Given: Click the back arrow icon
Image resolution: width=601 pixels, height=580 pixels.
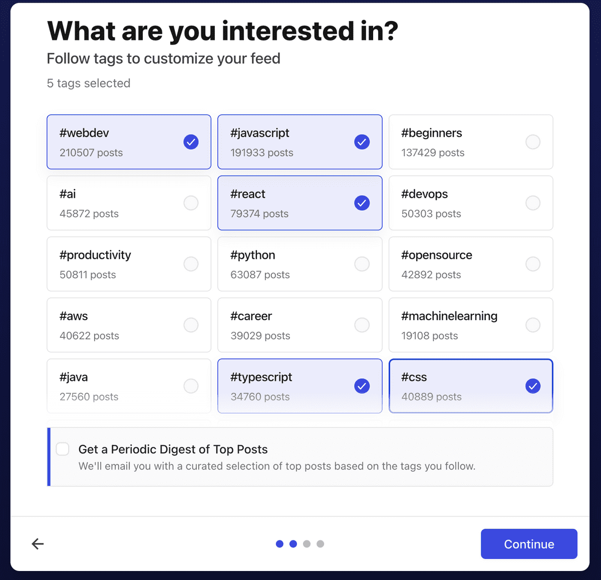Looking at the screenshot, I should tap(38, 544).
